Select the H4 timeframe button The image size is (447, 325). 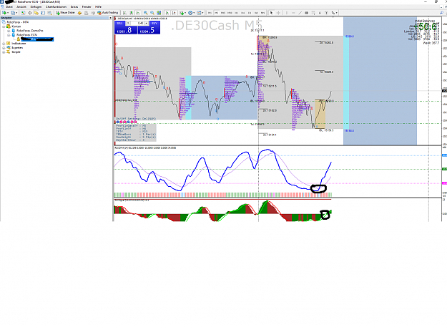(x=243, y=13)
